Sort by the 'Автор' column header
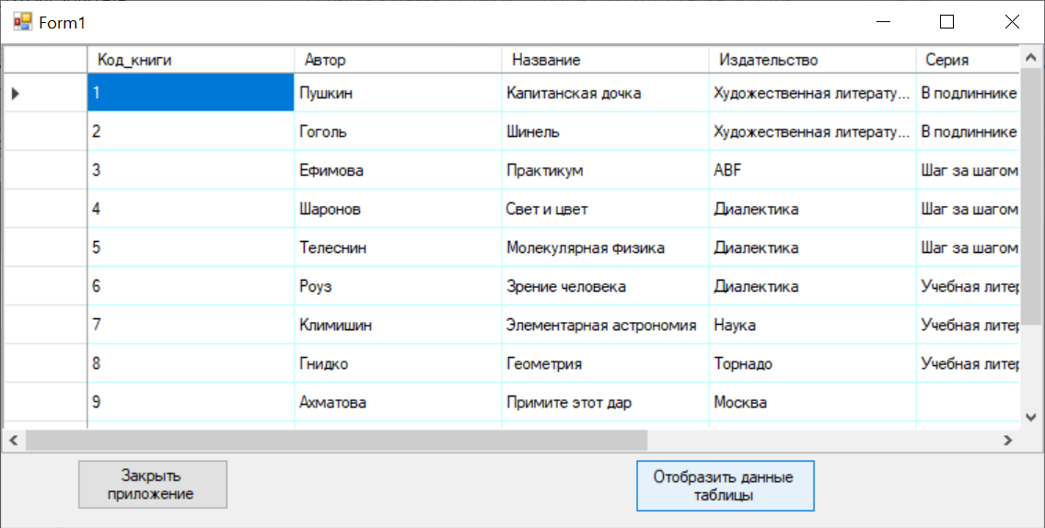The width and height of the screenshot is (1045, 528). click(398, 60)
